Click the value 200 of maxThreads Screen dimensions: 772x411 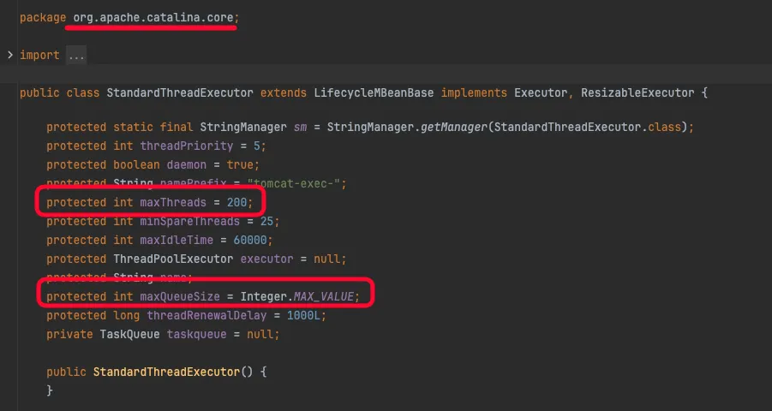[x=237, y=202]
